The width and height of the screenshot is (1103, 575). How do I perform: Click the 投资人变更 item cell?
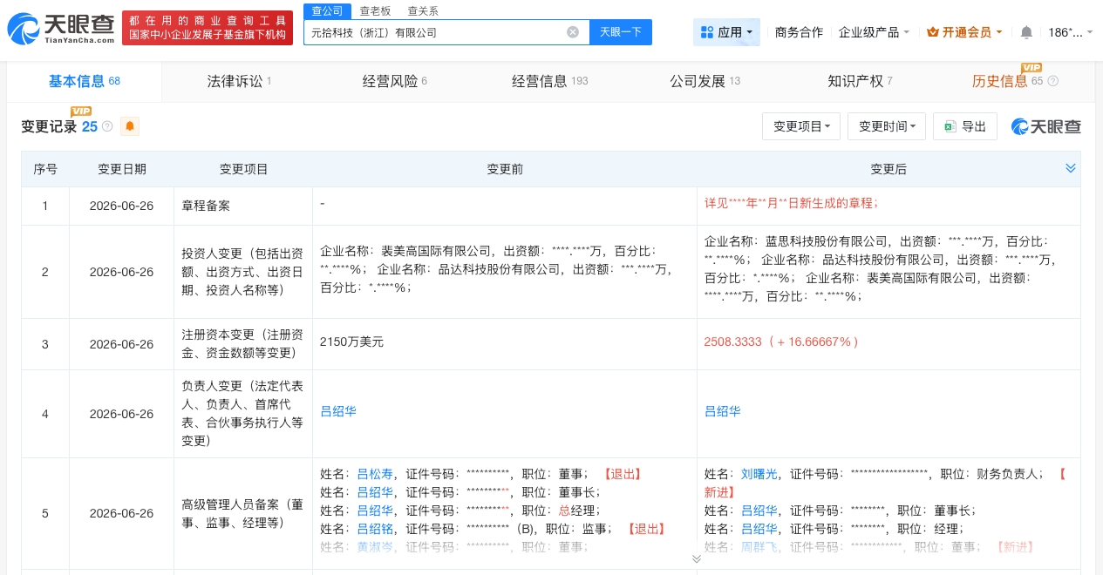point(243,272)
